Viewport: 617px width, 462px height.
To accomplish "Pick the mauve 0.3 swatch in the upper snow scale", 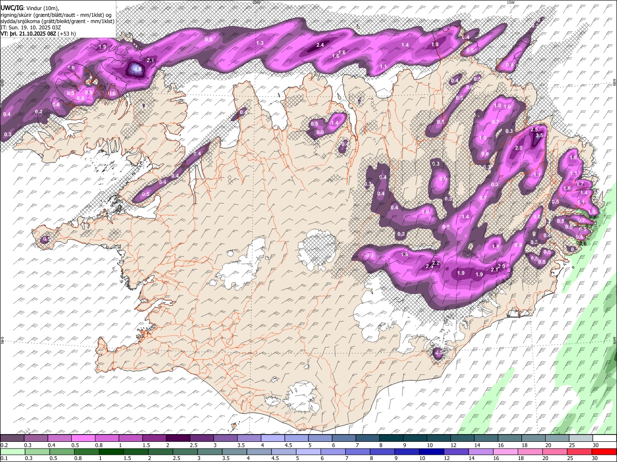I will 36,438.
